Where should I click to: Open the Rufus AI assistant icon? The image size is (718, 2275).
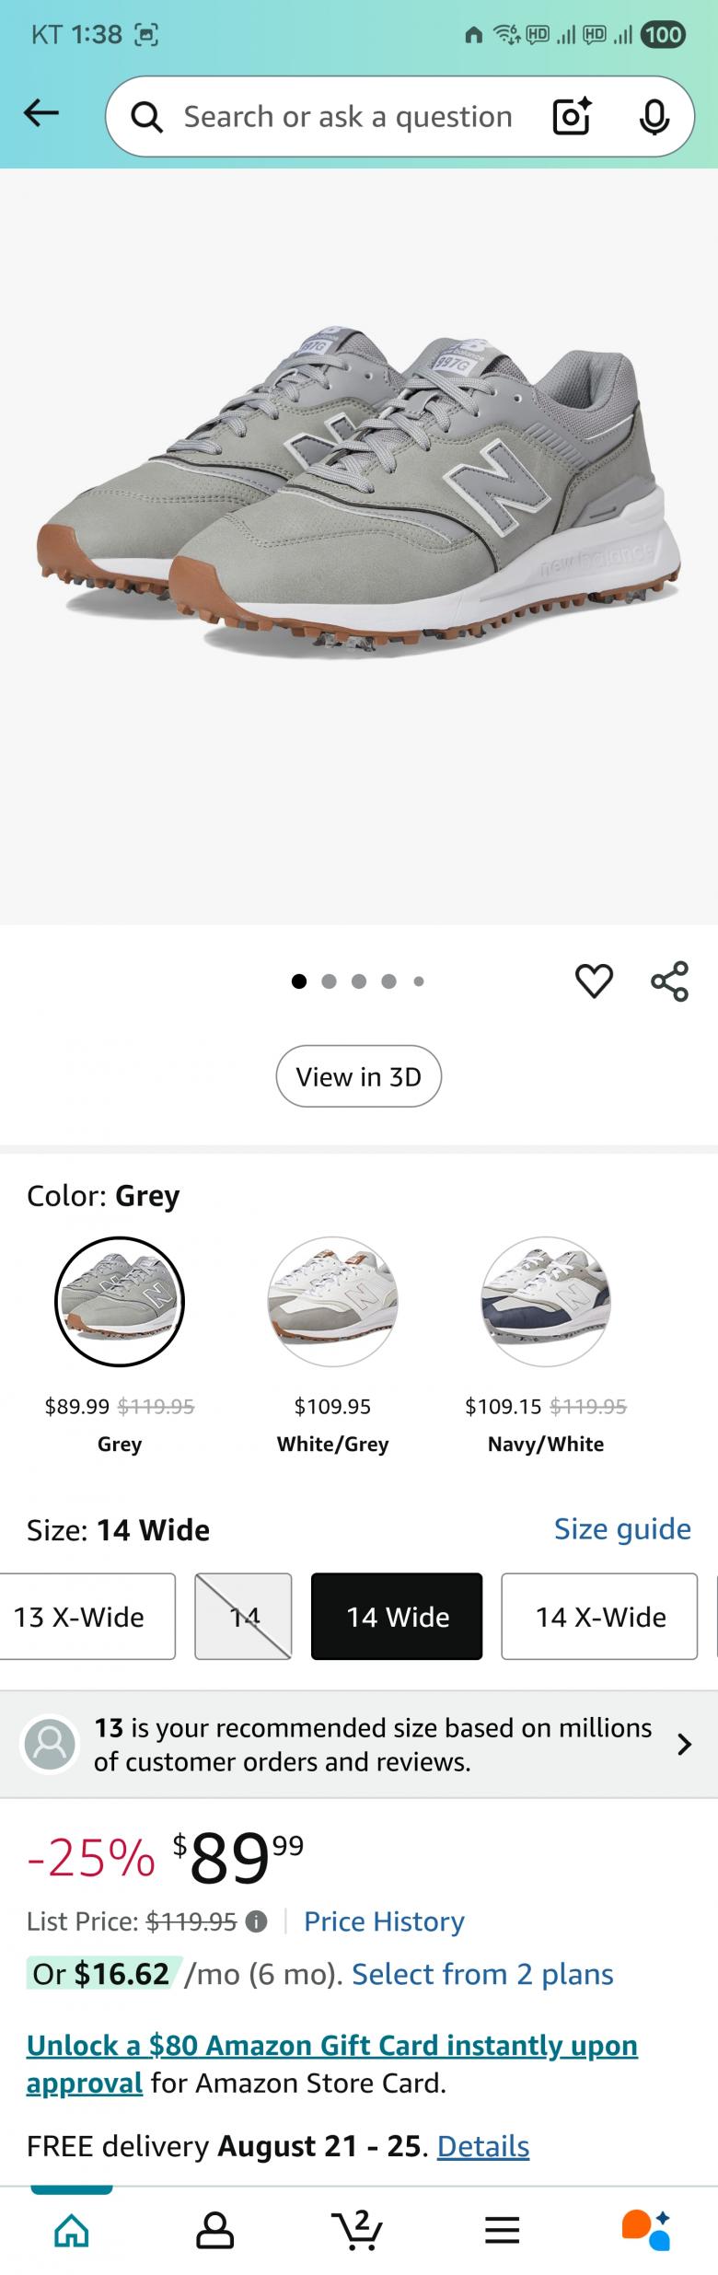coord(646,2229)
